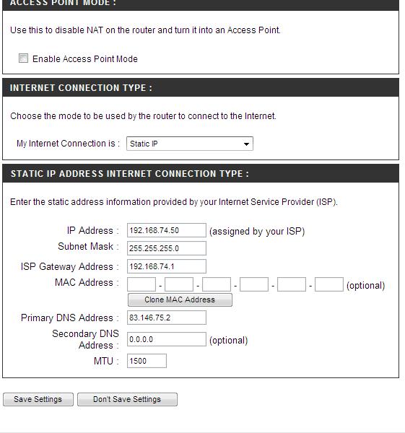Click the last MAC Address octet box

(x=329, y=284)
